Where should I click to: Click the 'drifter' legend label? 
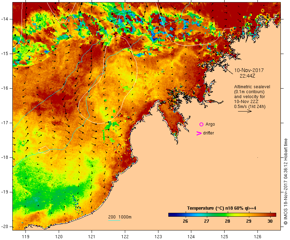click(208, 133)
